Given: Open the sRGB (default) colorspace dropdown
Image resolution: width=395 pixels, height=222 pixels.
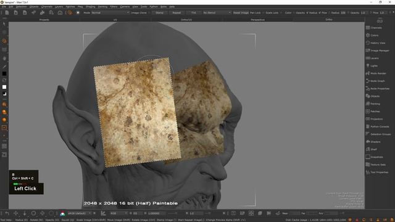Looking at the screenshot, I should point(80,213).
